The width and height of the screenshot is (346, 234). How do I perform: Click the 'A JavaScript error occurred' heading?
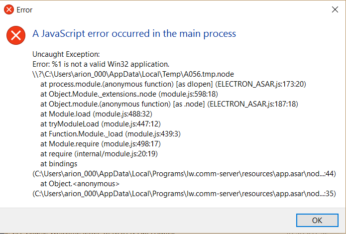134,34
